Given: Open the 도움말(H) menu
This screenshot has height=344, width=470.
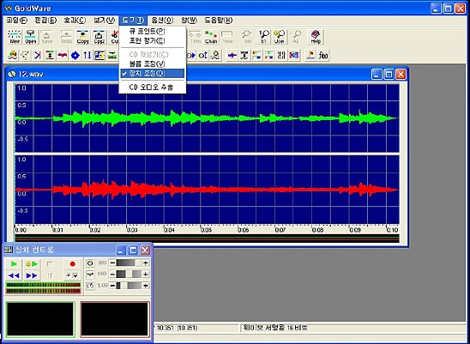Looking at the screenshot, I should pyautogui.click(x=219, y=21).
